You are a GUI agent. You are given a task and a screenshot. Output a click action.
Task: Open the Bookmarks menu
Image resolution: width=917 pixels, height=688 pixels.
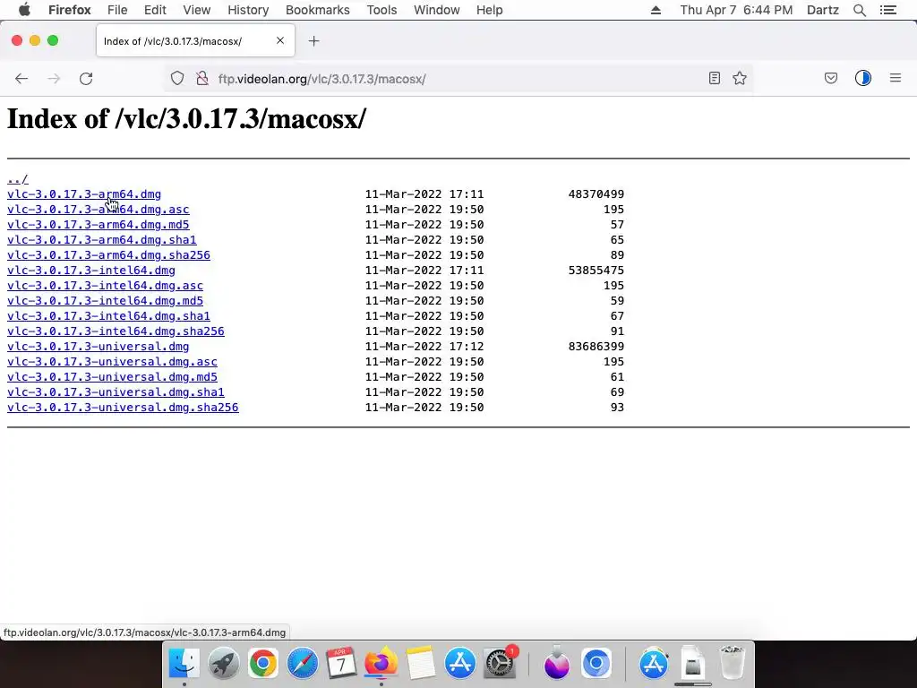coord(318,10)
